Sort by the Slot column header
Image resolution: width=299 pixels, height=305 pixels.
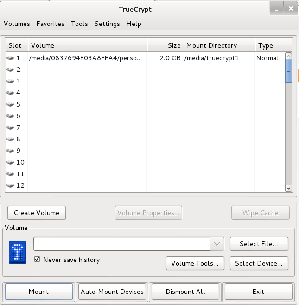[x=17, y=45]
